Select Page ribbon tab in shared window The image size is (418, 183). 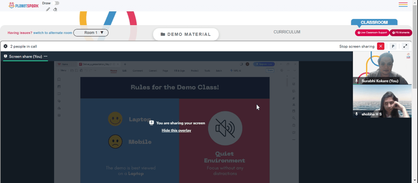point(165,71)
